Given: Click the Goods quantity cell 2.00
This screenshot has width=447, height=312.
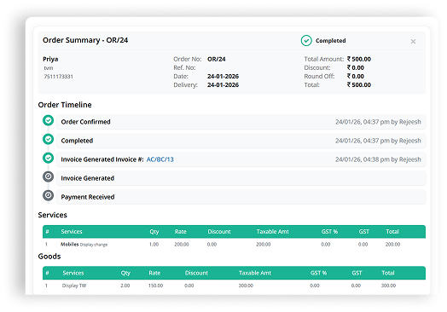Looking at the screenshot, I should tap(125, 286).
